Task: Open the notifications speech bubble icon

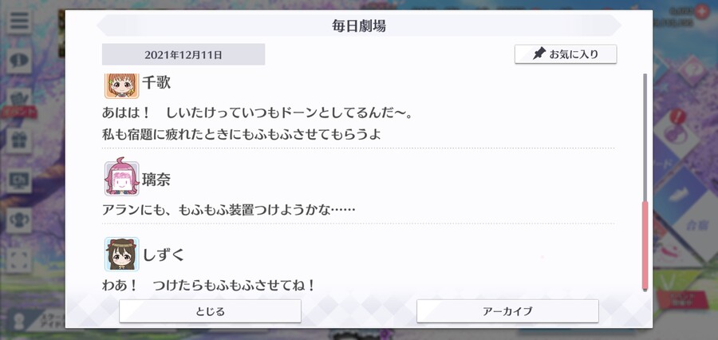Action: pyautogui.click(x=19, y=60)
